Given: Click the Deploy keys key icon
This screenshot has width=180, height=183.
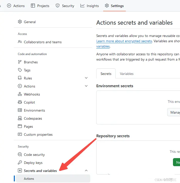Looking at the screenshot, I should [20, 162].
